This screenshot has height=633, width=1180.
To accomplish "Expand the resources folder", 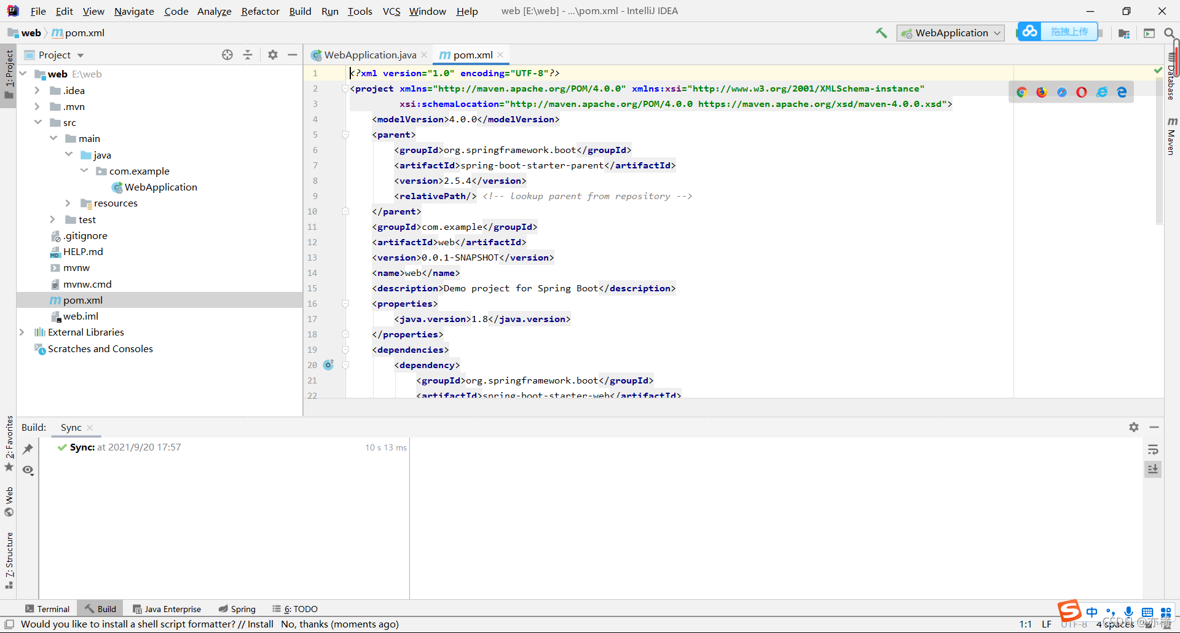I will 68,203.
